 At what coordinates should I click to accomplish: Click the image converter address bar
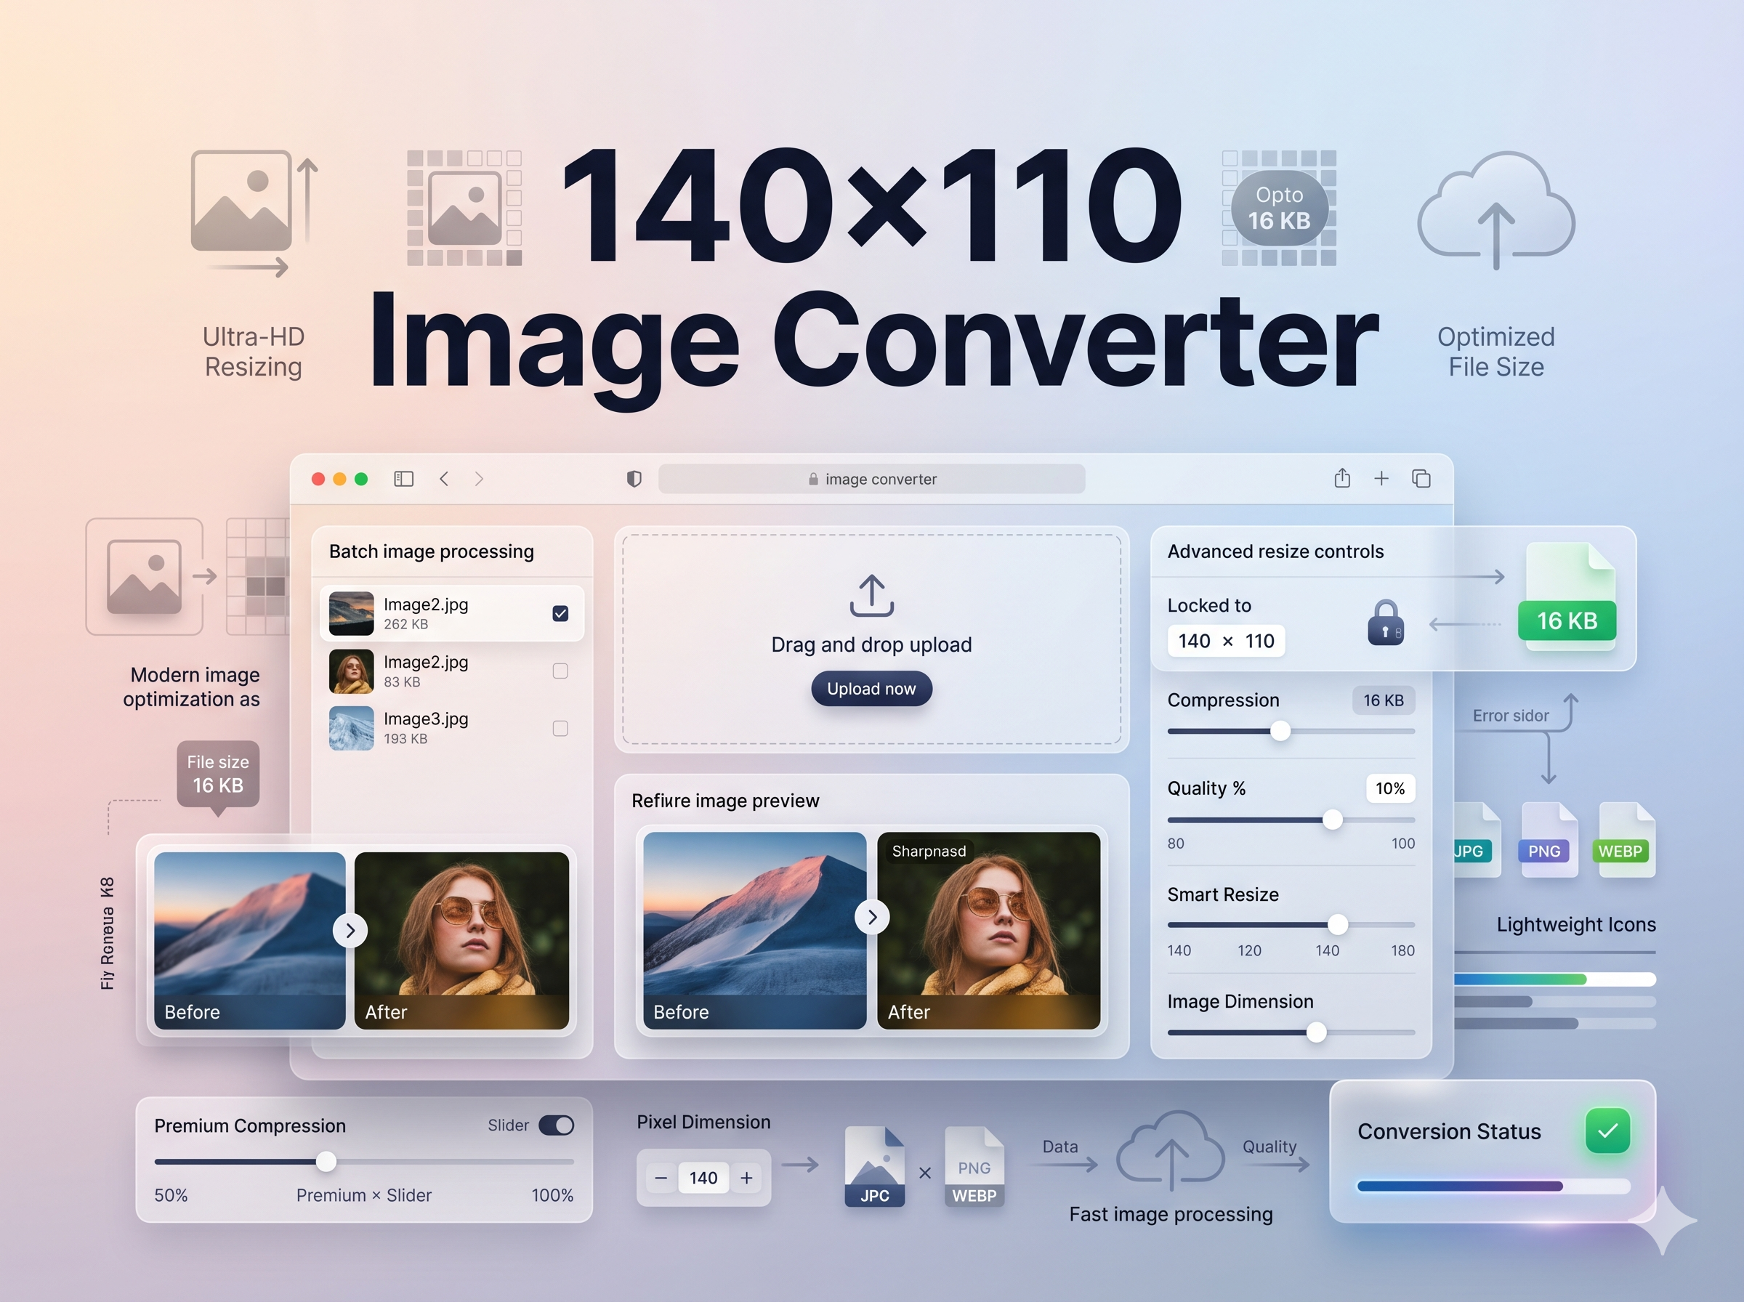tap(871, 480)
